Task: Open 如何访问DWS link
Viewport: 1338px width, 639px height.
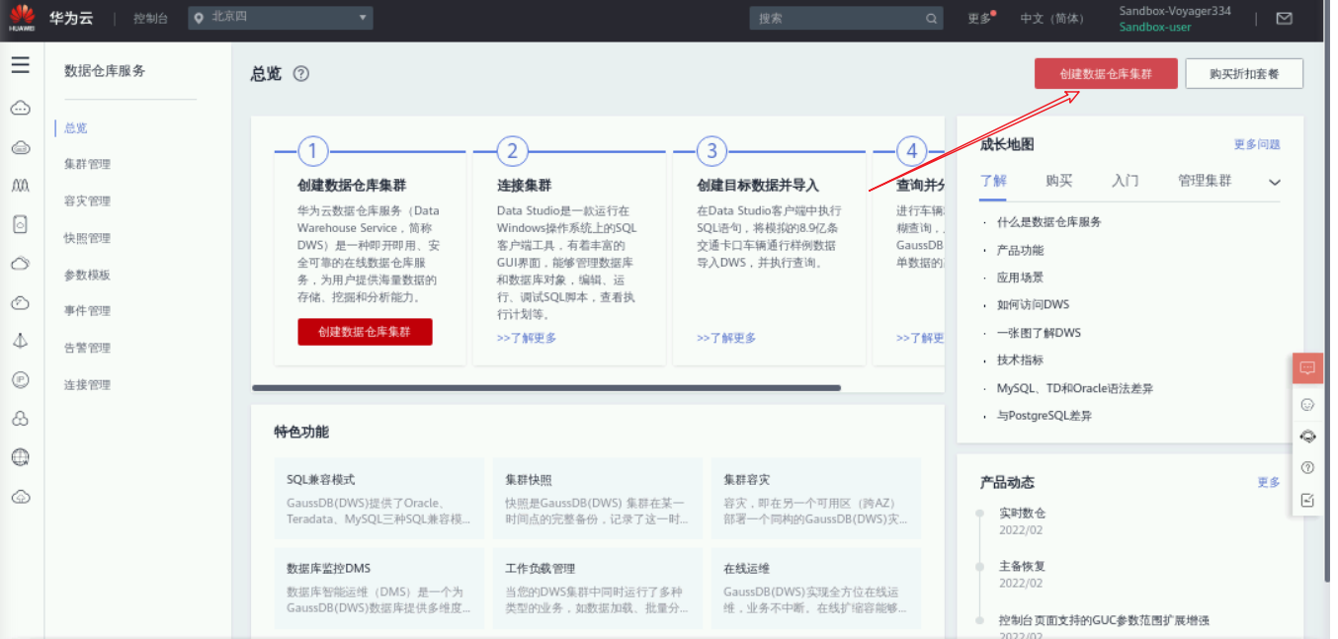Action: tap(1033, 305)
